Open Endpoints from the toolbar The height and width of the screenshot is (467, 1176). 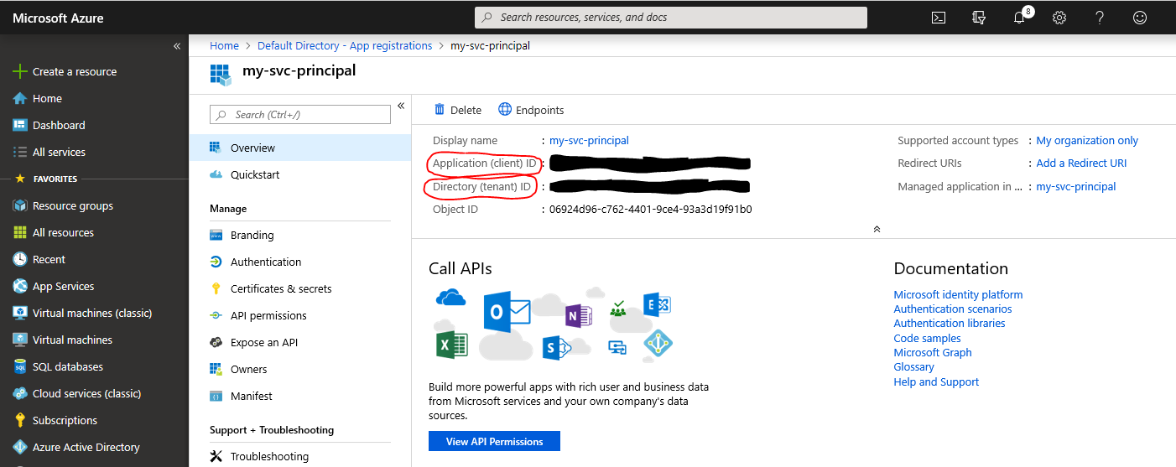click(531, 110)
